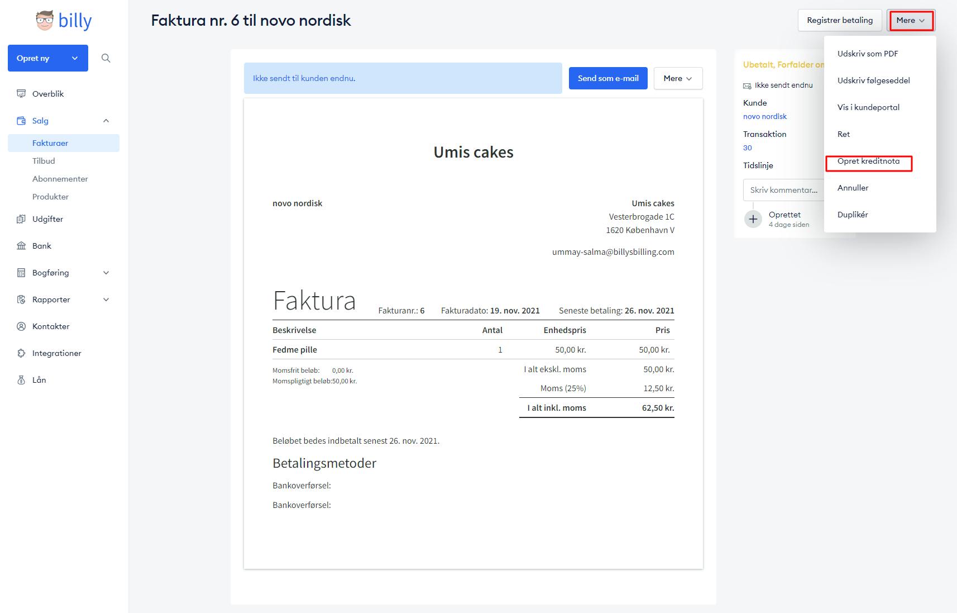
Task: Close the top-right Mere dropdown
Action: (911, 20)
